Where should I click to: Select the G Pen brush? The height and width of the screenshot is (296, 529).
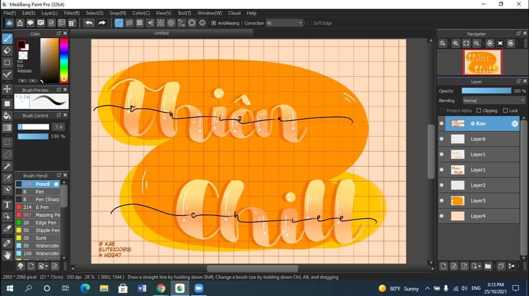38,207
